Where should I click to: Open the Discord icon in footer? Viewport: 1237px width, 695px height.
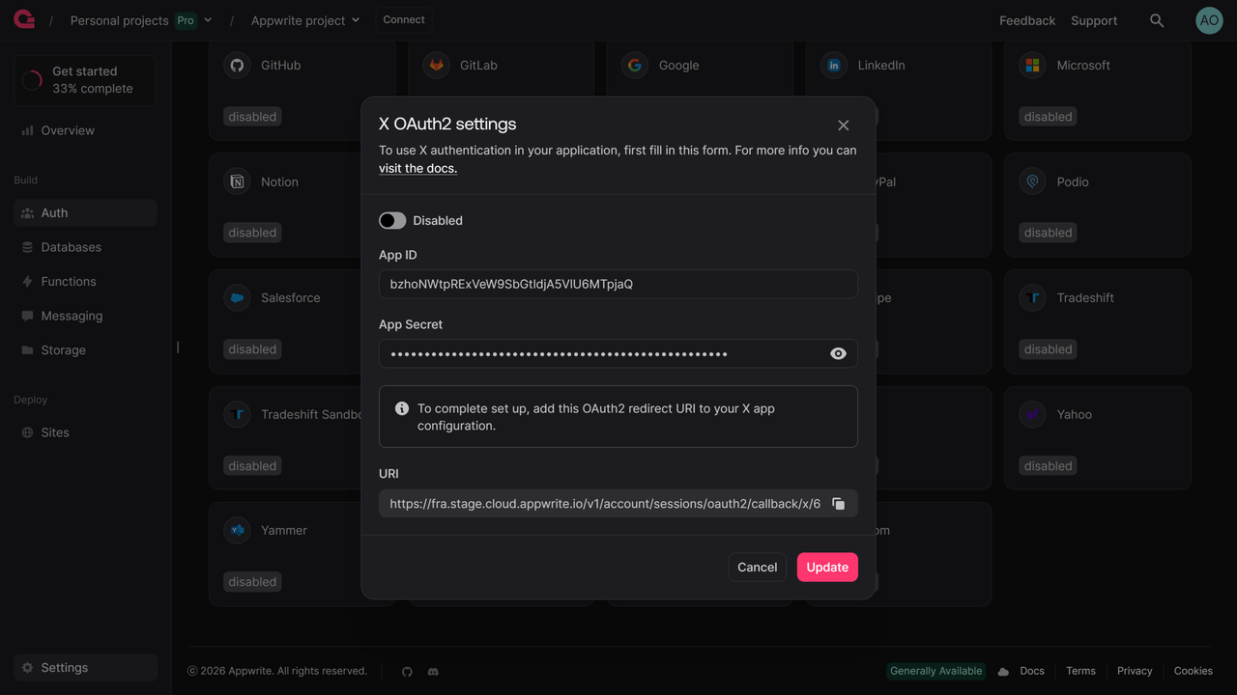tap(433, 672)
